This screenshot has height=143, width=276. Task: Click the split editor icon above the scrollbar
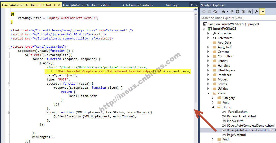pos(196,10)
